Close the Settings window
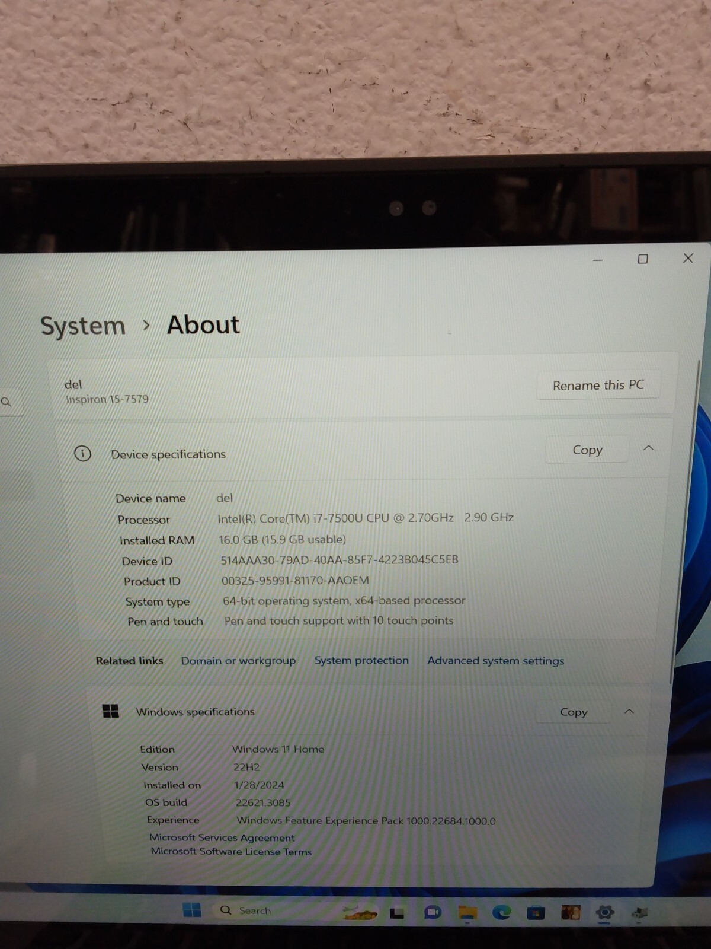Image resolution: width=711 pixels, height=949 pixels. [688, 258]
